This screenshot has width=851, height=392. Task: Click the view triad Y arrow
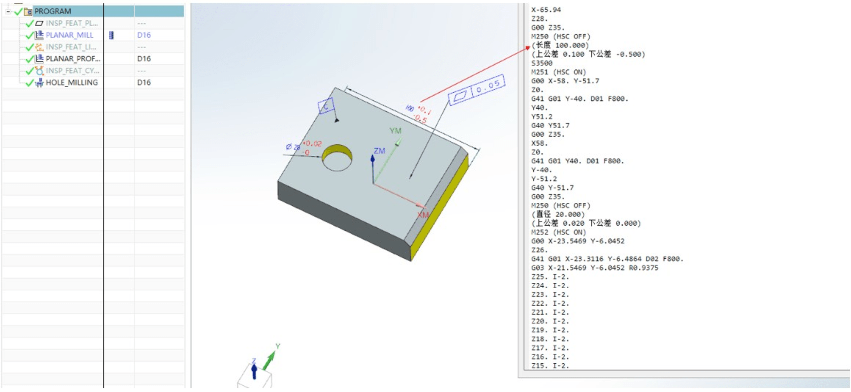269,360
